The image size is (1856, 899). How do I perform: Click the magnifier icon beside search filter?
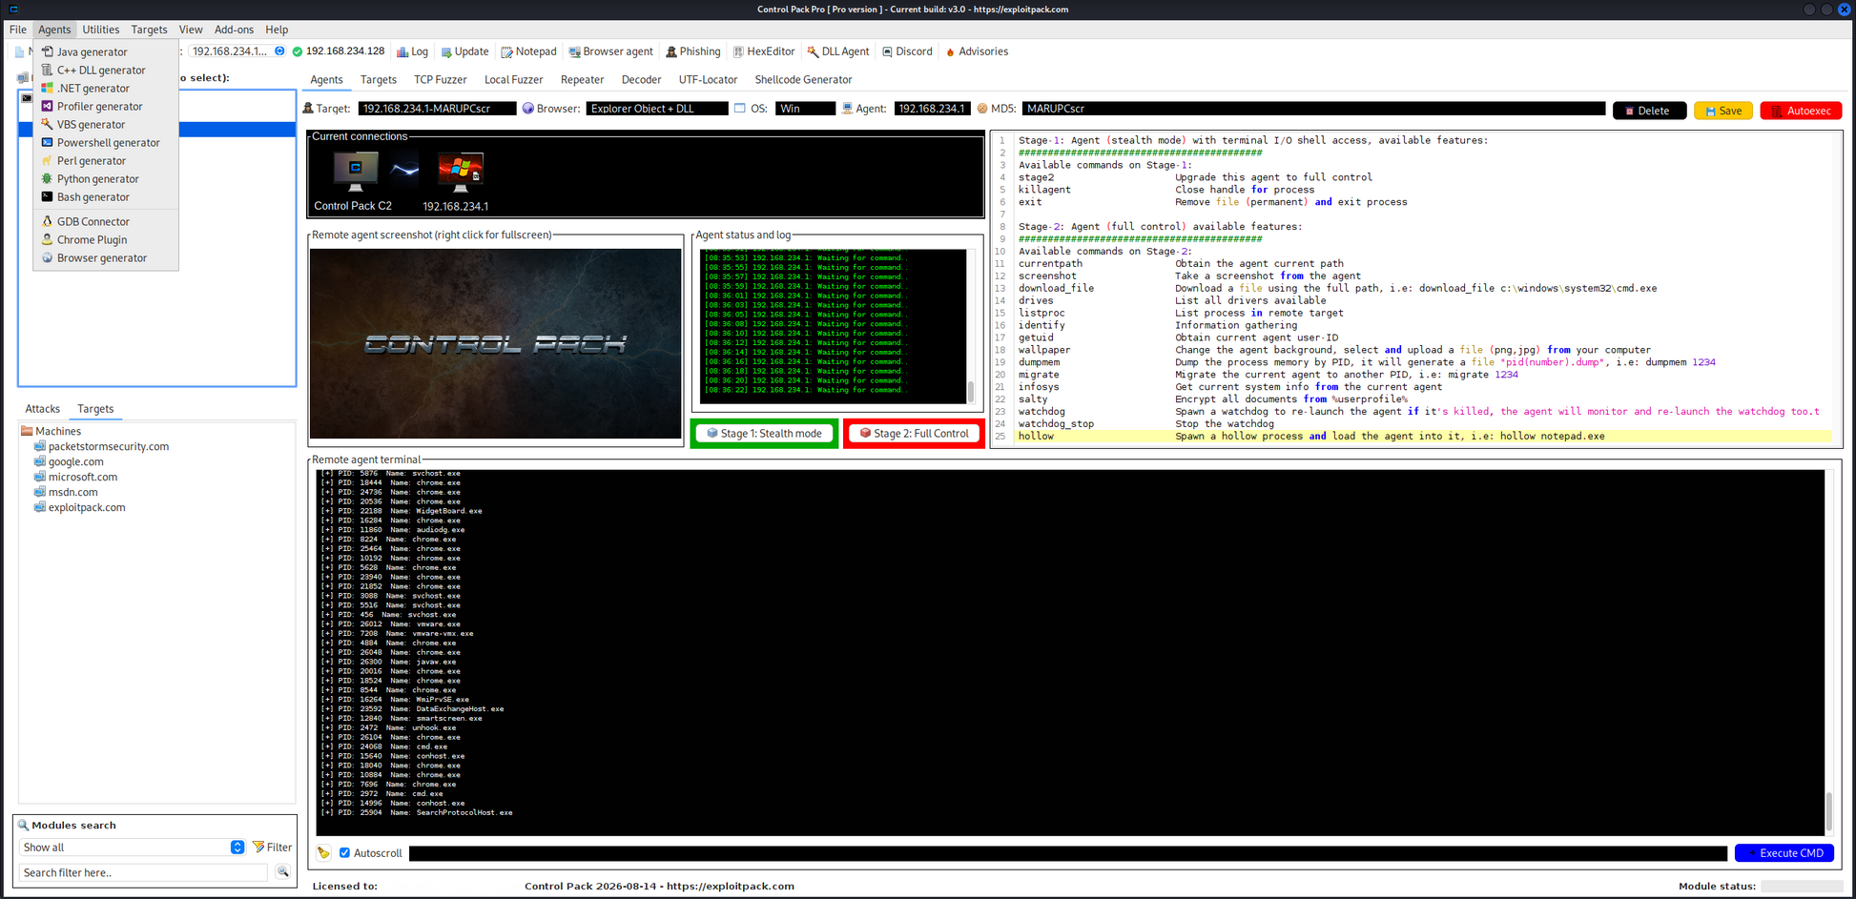pos(282,872)
